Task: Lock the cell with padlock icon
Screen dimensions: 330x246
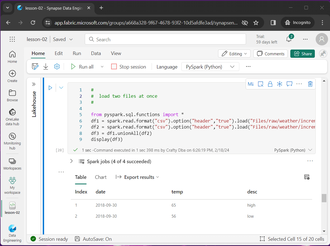Action: point(270,84)
